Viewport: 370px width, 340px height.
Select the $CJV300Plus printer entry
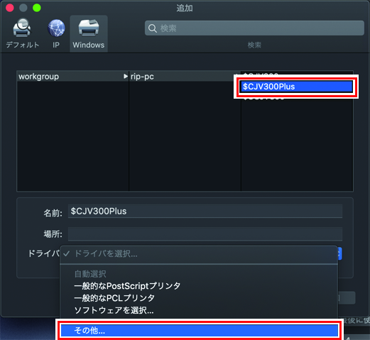pyautogui.click(x=296, y=87)
